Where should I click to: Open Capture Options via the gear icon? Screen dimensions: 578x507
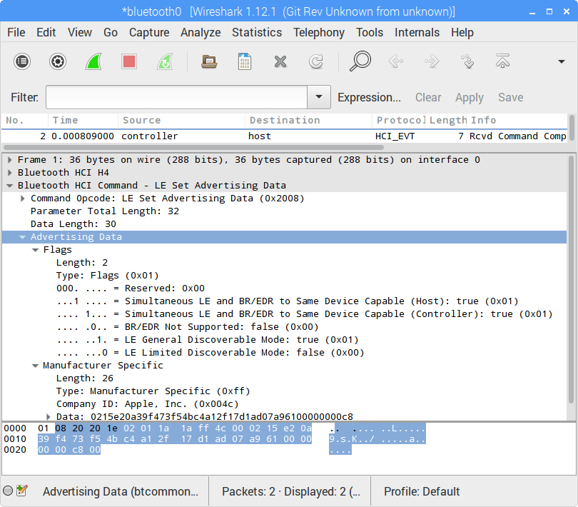click(57, 61)
